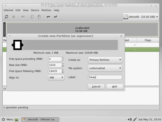Click the clock showing Sat May 31
The width and height of the screenshot is (162, 122).
click(150, 120)
